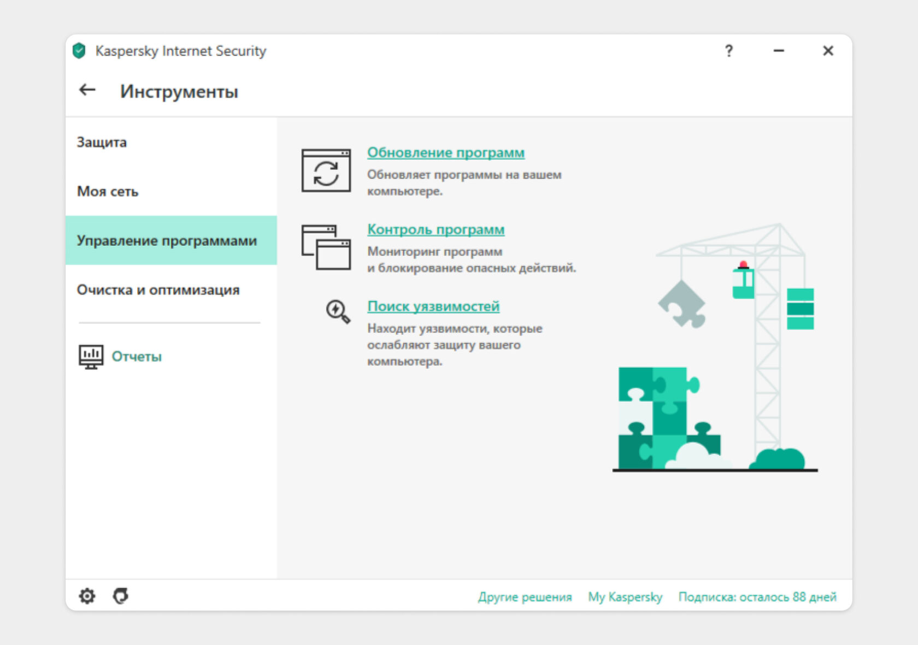Select the Управление программами tab
The width and height of the screenshot is (918, 645).
171,240
